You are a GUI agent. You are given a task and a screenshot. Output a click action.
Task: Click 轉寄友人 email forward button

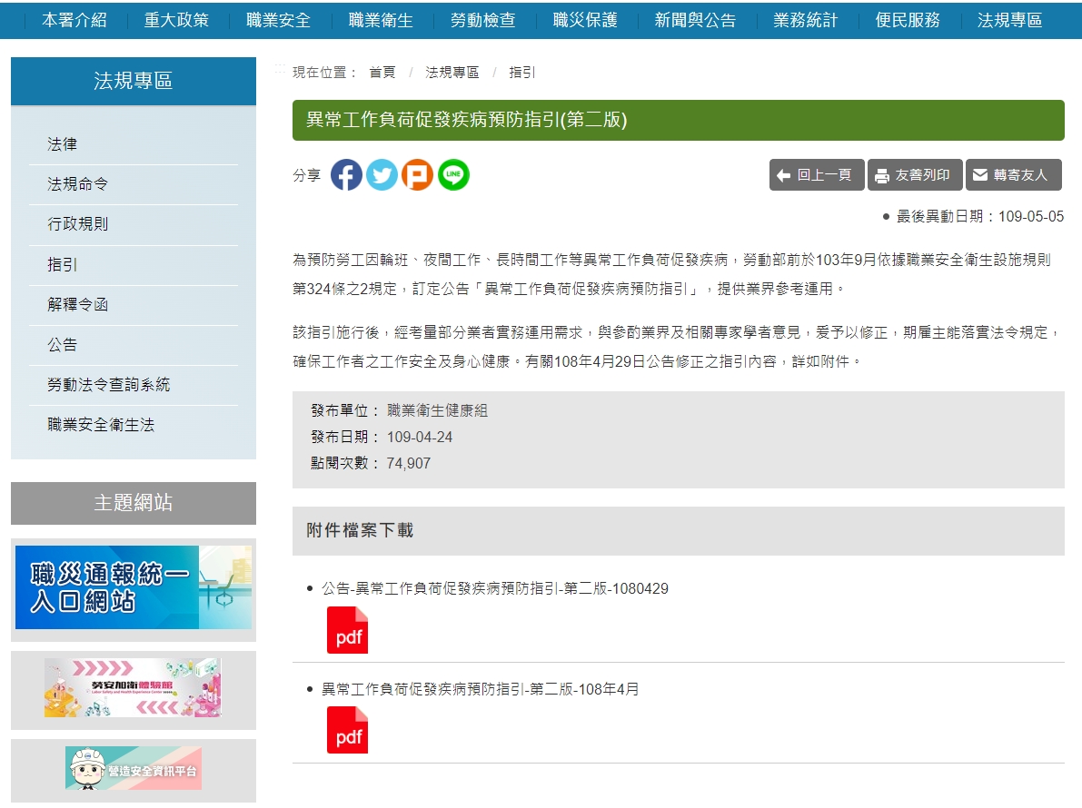pos(1012,175)
